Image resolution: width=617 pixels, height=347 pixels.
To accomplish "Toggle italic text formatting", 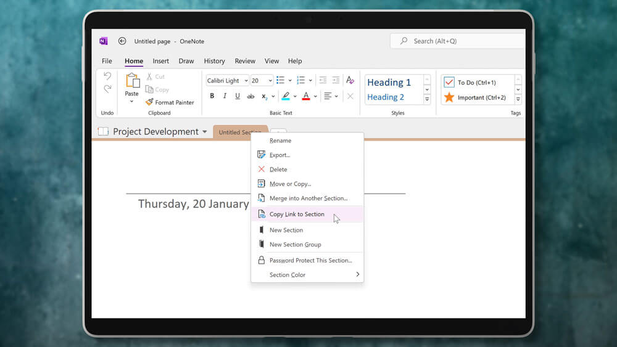I will click(225, 96).
